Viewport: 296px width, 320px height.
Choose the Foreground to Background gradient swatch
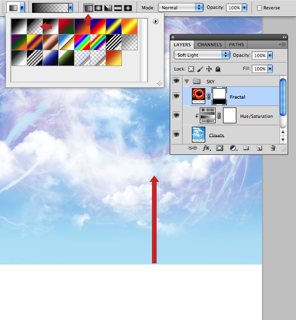19,27
